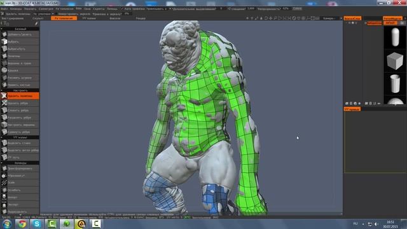Screen dimensions: 407x229
Task: Open Google Chrome from the taskbar
Action: pyautogui.click(x=22, y=224)
